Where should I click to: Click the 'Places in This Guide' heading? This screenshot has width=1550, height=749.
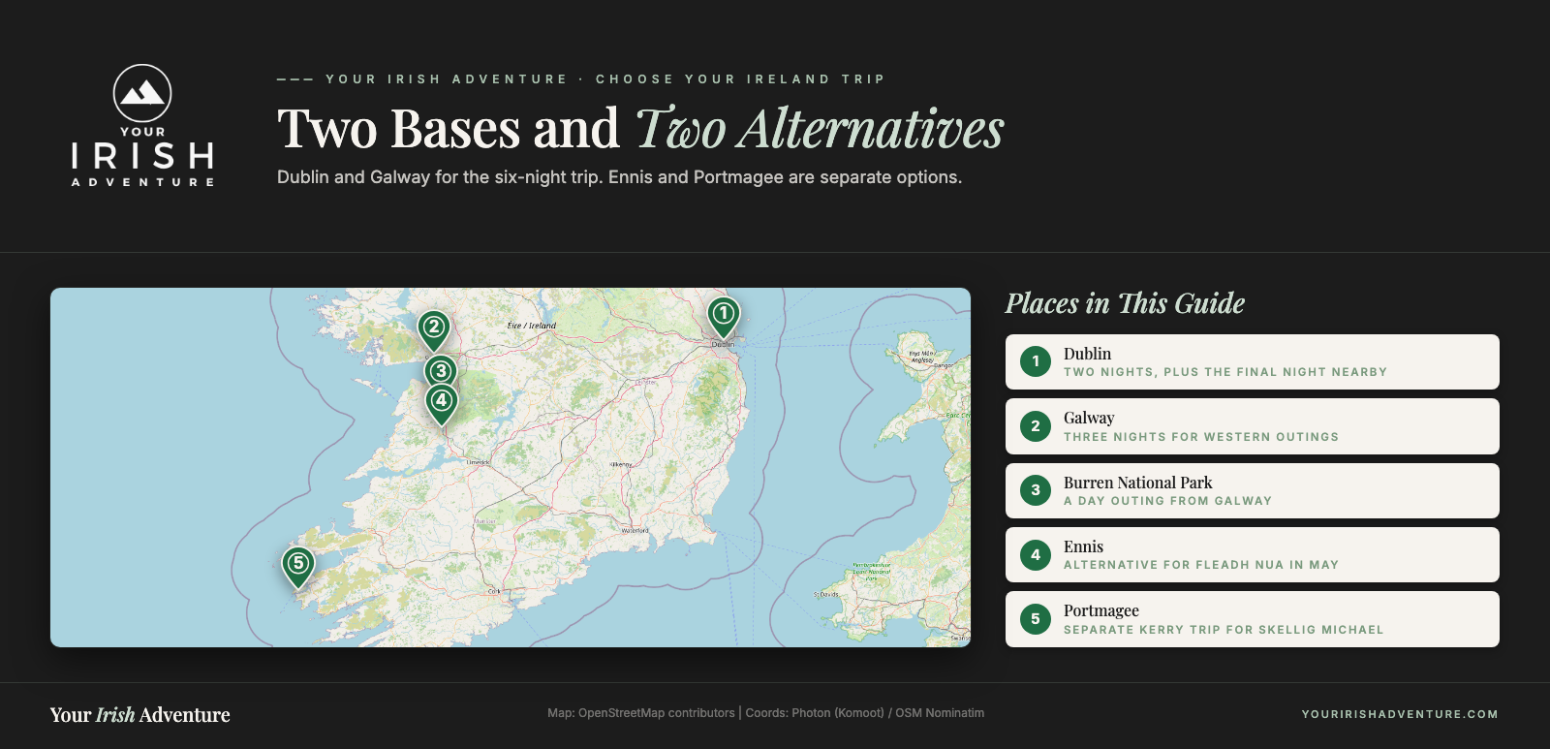[1125, 303]
